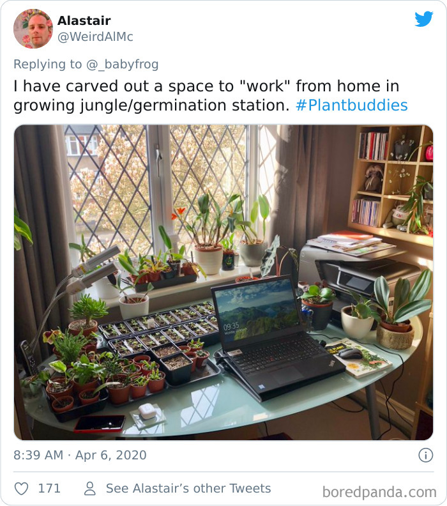This screenshot has height=506, width=447.
Task: Open Alastair's round profile picture
Action: tap(33, 29)
